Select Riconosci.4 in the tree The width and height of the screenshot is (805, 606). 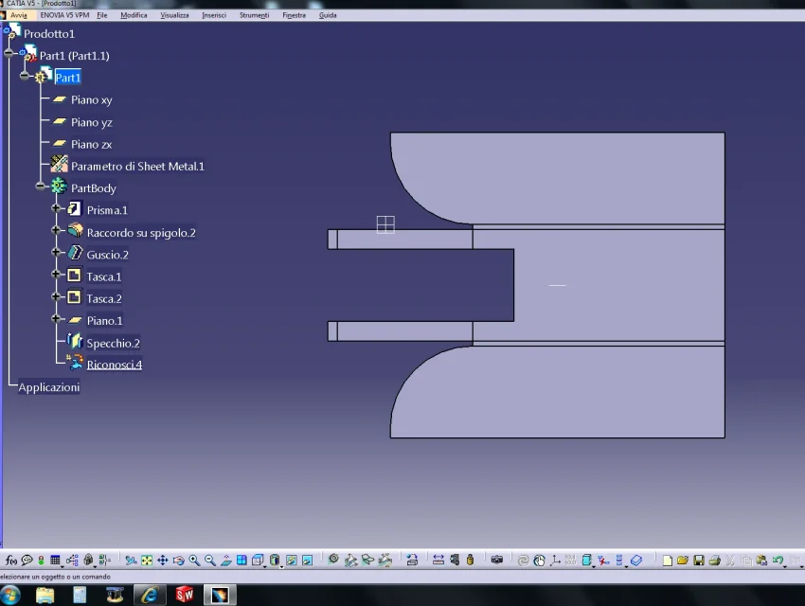coord(114,365)
